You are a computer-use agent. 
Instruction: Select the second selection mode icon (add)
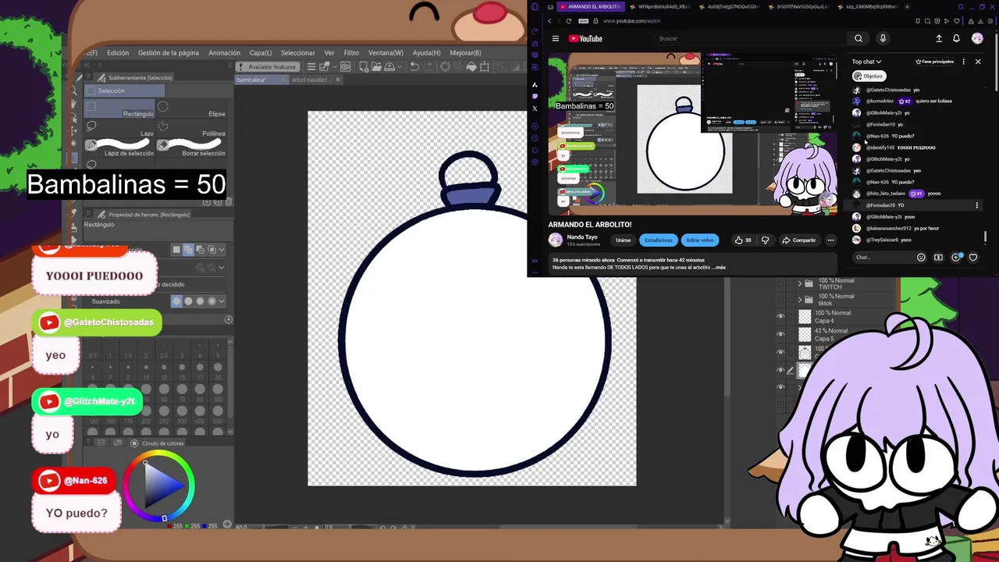[188, 250]
